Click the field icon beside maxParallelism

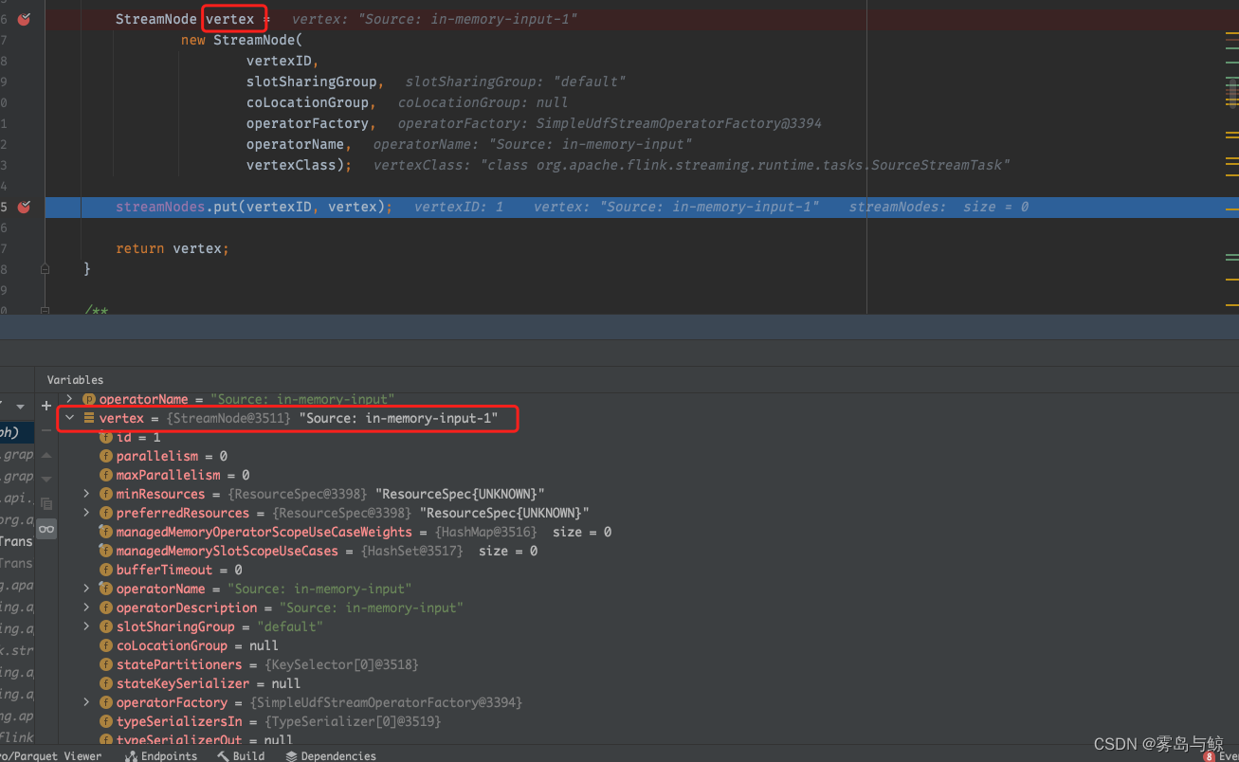pyautogui.click(x=106, y=475)
